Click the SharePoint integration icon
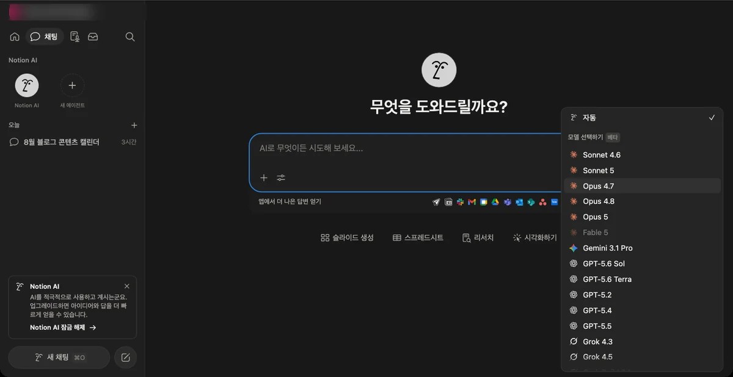This screenshot has height=377, width=733. pyautogui.click(x=531, y=202)
